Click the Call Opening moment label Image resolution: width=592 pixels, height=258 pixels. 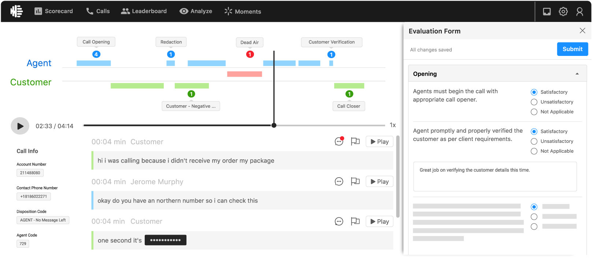pos(96,42)
